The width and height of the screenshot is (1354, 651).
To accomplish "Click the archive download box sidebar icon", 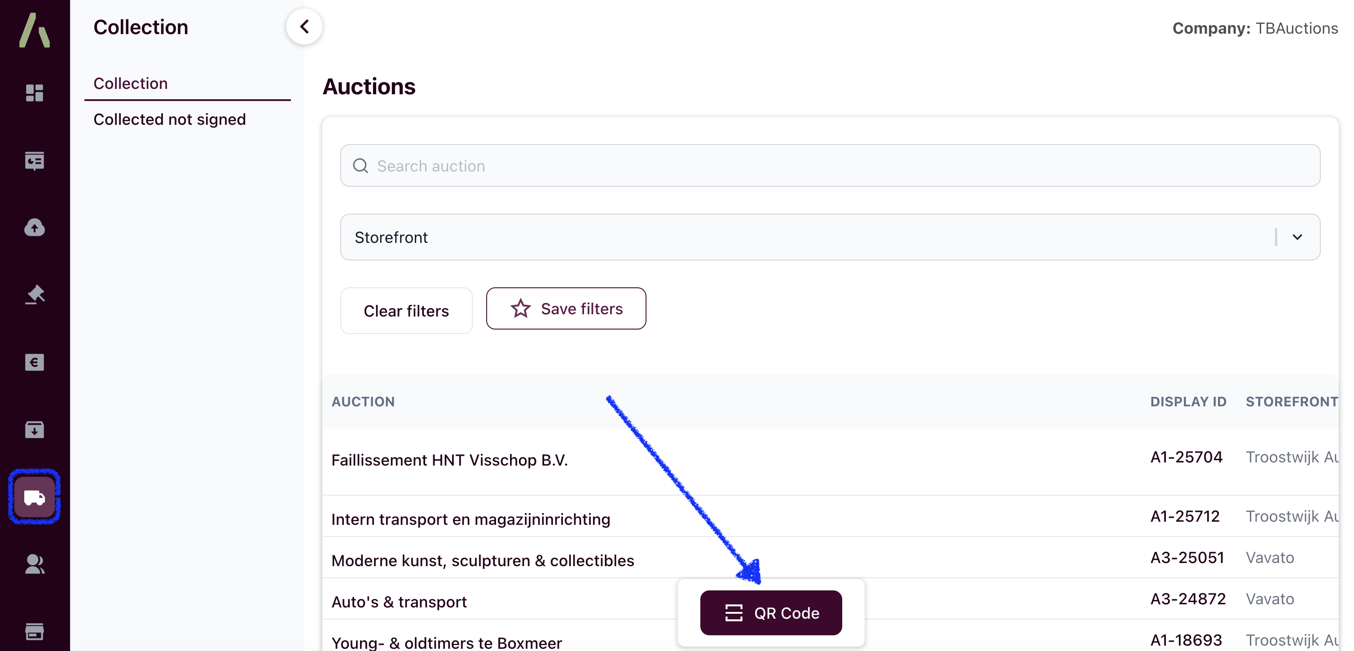I will pyautogui.click(x=35, y=430).
